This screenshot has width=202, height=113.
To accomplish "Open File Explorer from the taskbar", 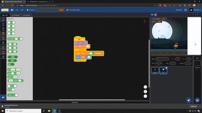I will 49,111.
